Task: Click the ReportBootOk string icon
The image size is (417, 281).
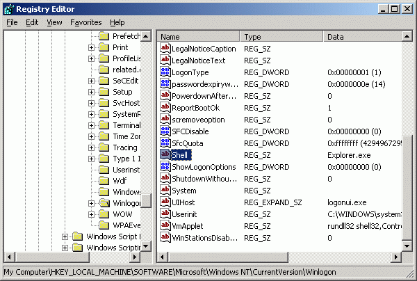Action: pyautogui.click(x=165, y=108)
